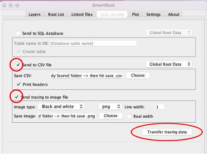Viewport: 207px width, 154px height.
Task: Change the png format dropdown
Action: click(110, 107)
